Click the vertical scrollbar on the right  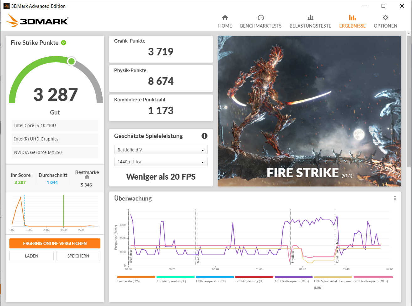coord(409,102)
